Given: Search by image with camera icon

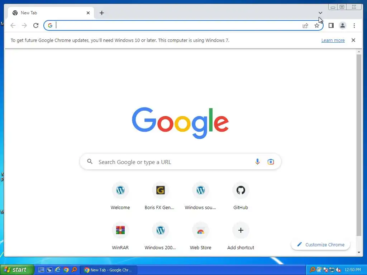Looking at the screenshot, I should [x=271, y=161].
